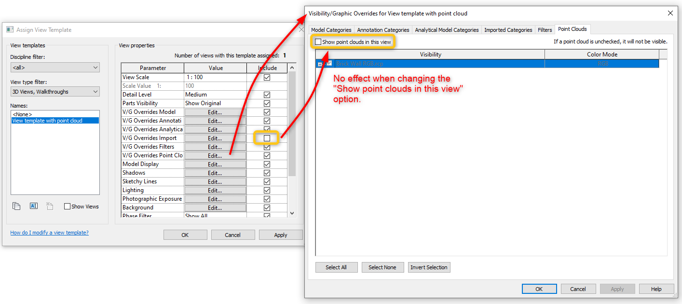Image resolution: width=682 pixels, height=304 pixels.
Task: Switch to the Filters tab
Action: click(x=545, y=29)
